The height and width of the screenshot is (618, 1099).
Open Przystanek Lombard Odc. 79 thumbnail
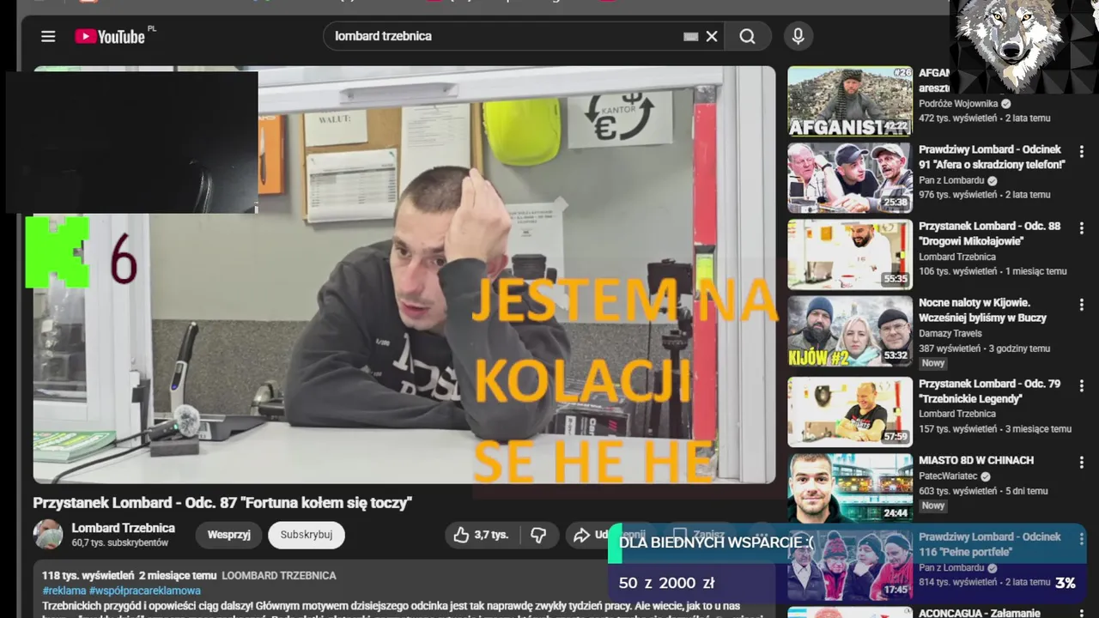point(850,412)
